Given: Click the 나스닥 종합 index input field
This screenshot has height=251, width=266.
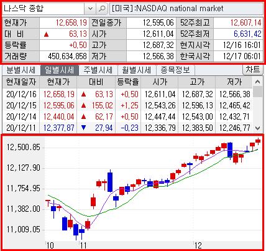Looking at the screenshot, I should click(43, 9).
